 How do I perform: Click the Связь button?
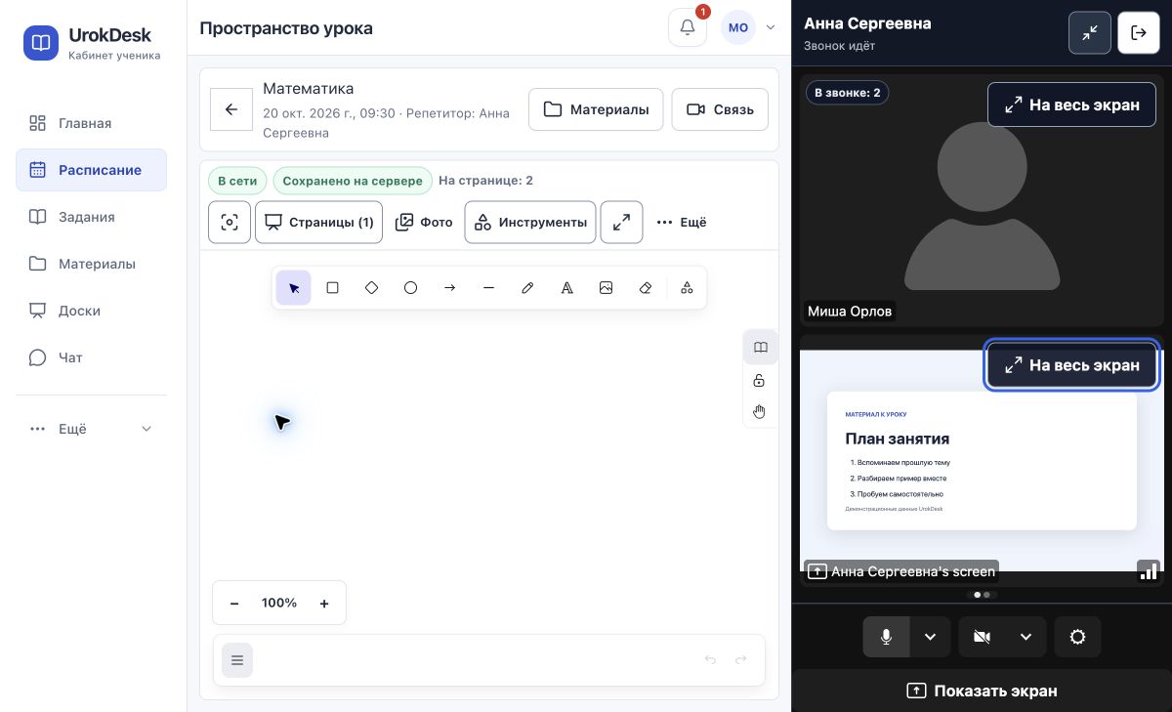tap(720, 109)
